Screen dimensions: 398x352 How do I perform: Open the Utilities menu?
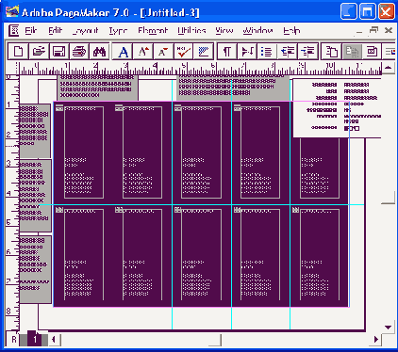[x=191, y=30]
